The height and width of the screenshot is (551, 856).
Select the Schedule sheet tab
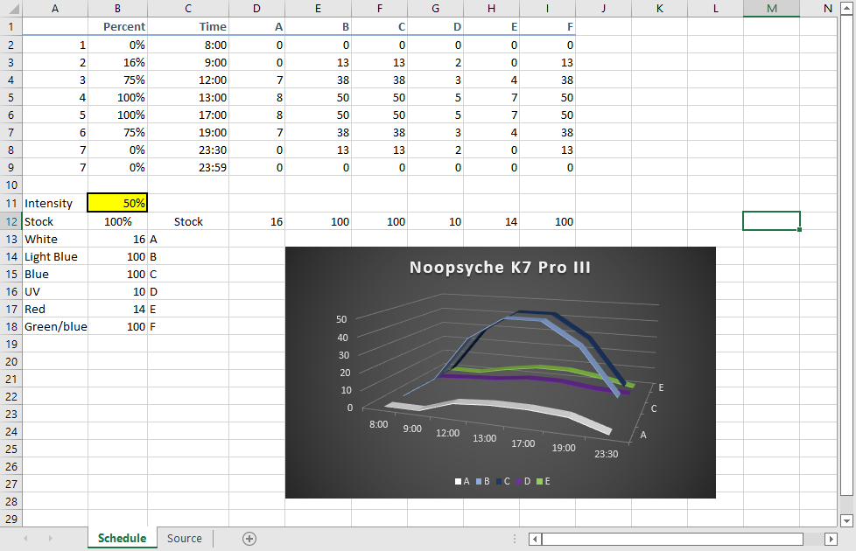tap(122, 538)
